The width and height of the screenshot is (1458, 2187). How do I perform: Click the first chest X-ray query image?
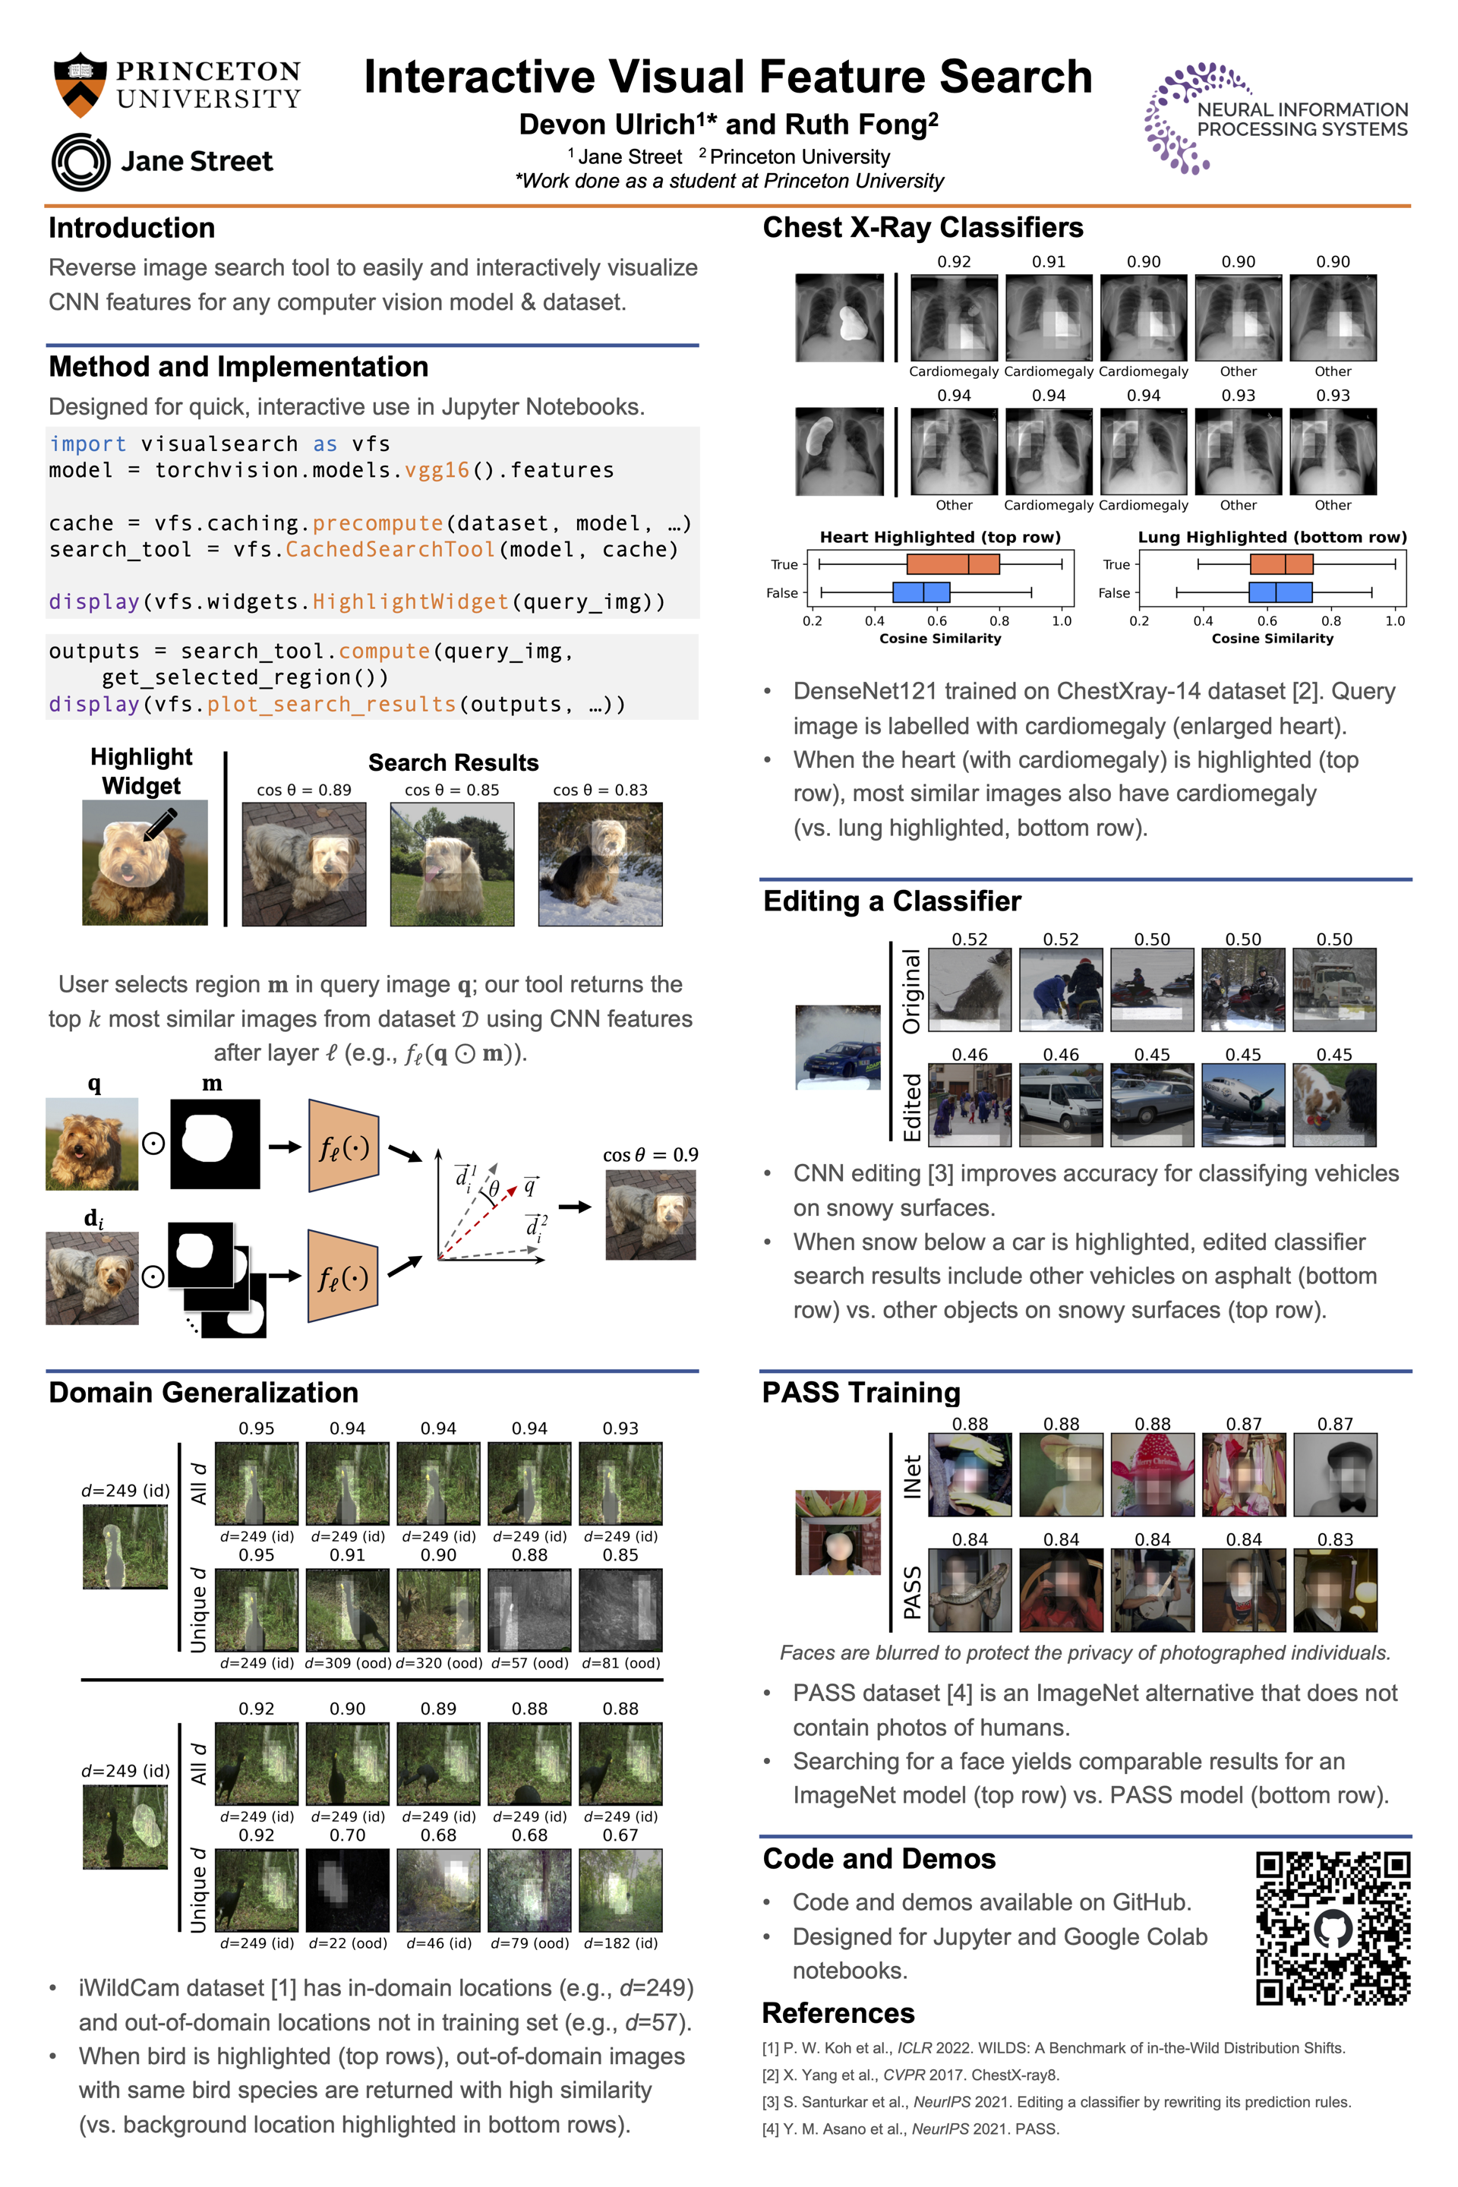click(x=838, y=318)
